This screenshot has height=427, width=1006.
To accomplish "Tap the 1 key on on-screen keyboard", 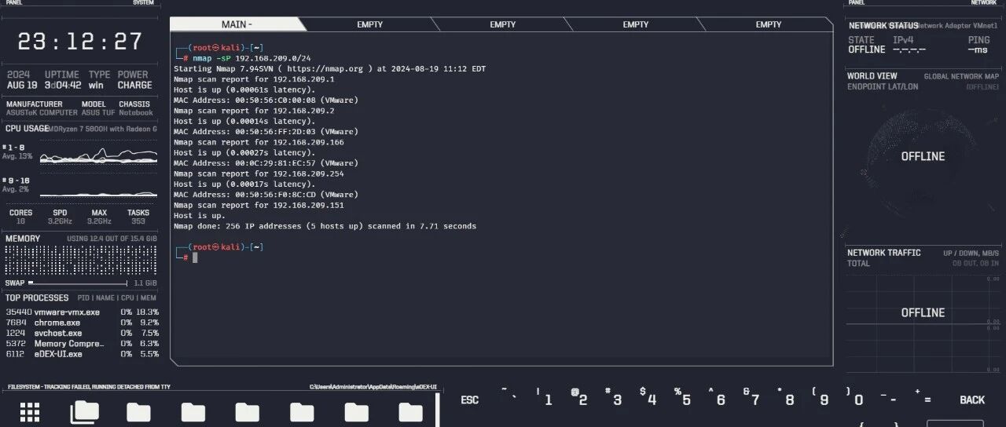I will click(544, 399).
